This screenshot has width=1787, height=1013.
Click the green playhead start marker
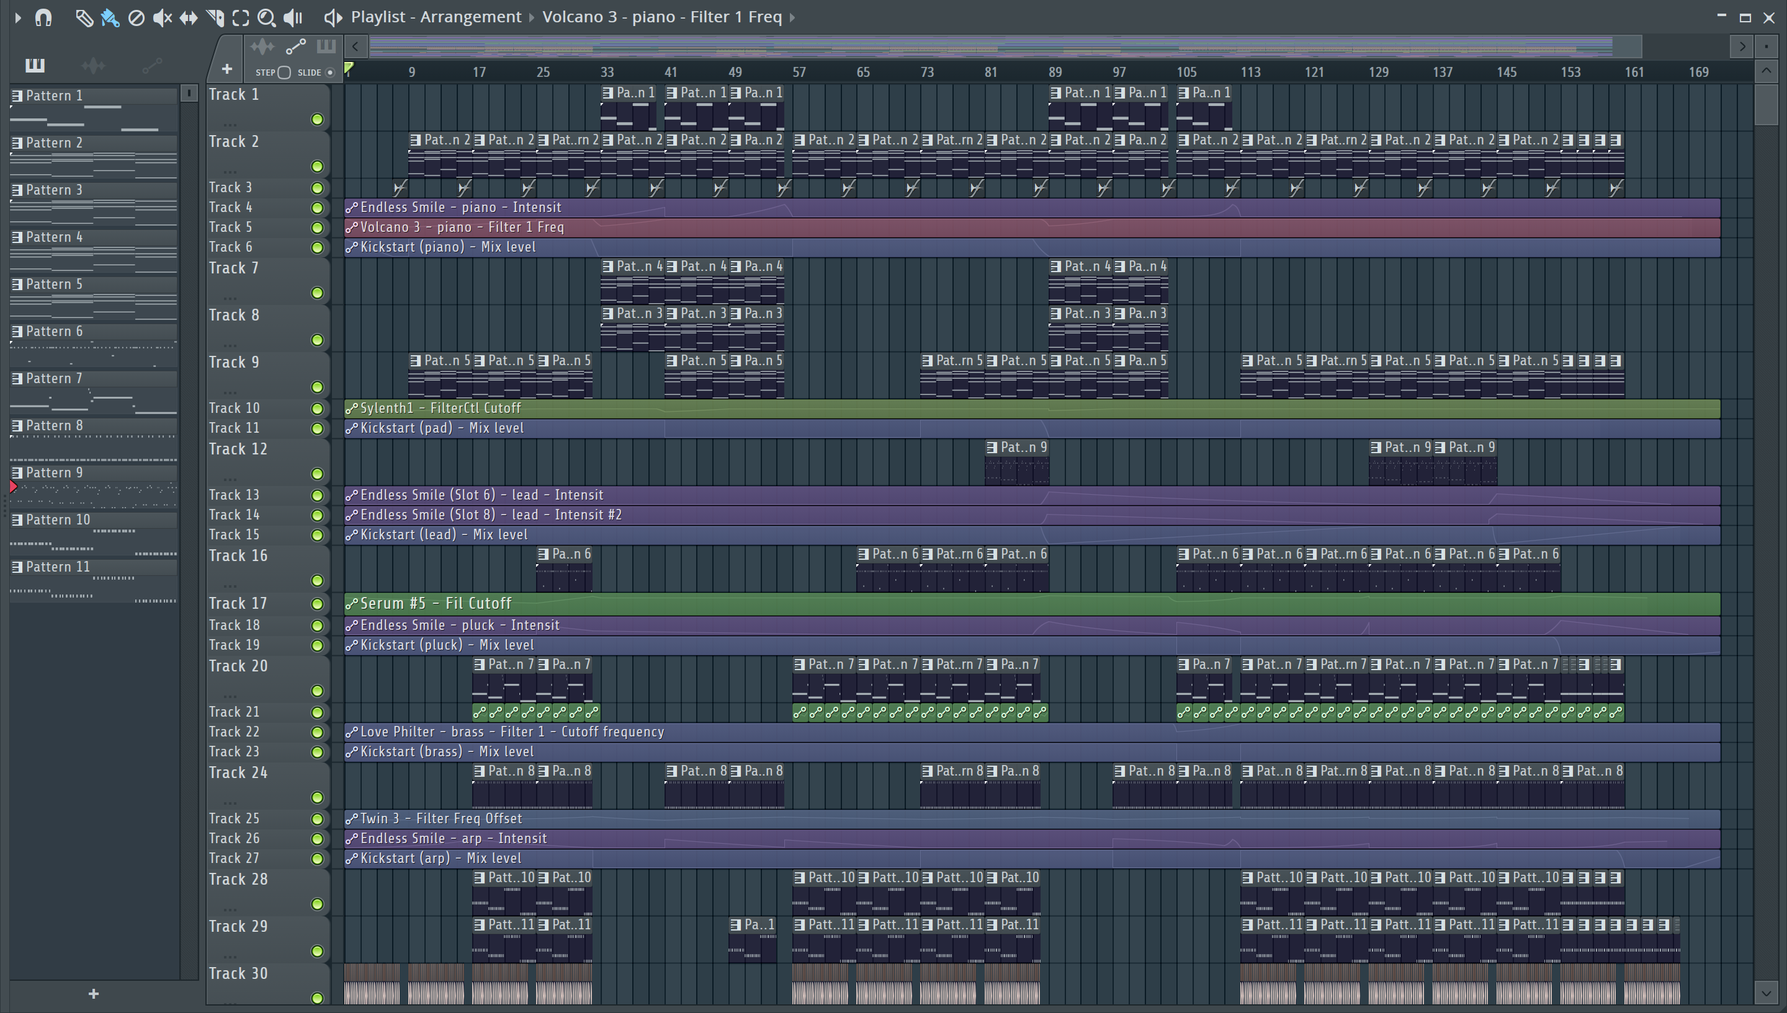tap(349, 68)
